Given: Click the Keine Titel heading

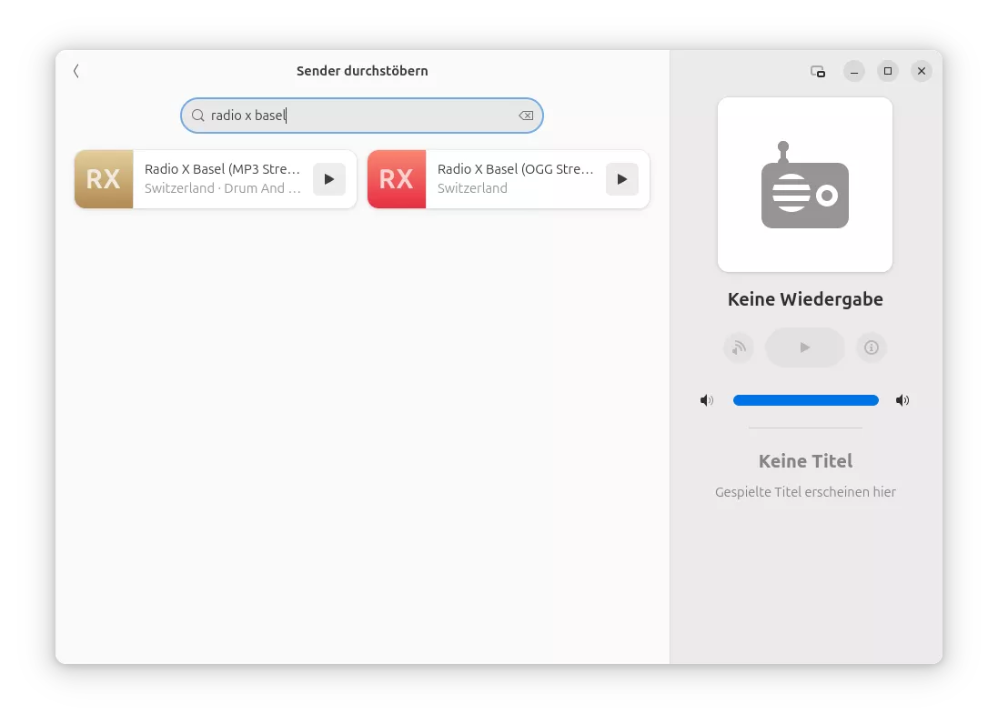Looking at the screenshot, I should 804,461.
